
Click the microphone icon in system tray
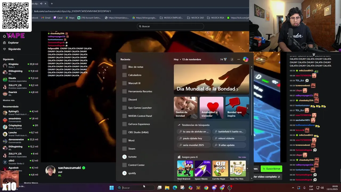304,188
